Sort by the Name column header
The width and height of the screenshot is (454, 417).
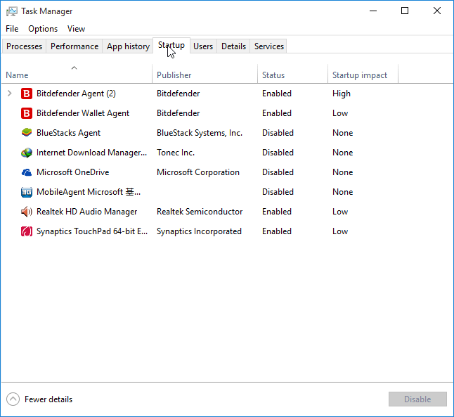[x=17, y=75]
